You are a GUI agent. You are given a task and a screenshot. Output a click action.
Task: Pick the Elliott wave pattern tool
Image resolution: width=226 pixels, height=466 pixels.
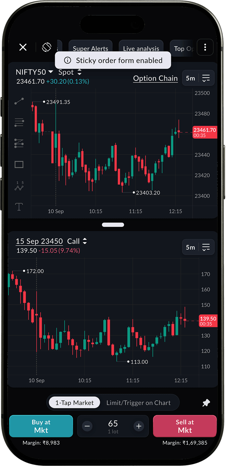(19, 186)
